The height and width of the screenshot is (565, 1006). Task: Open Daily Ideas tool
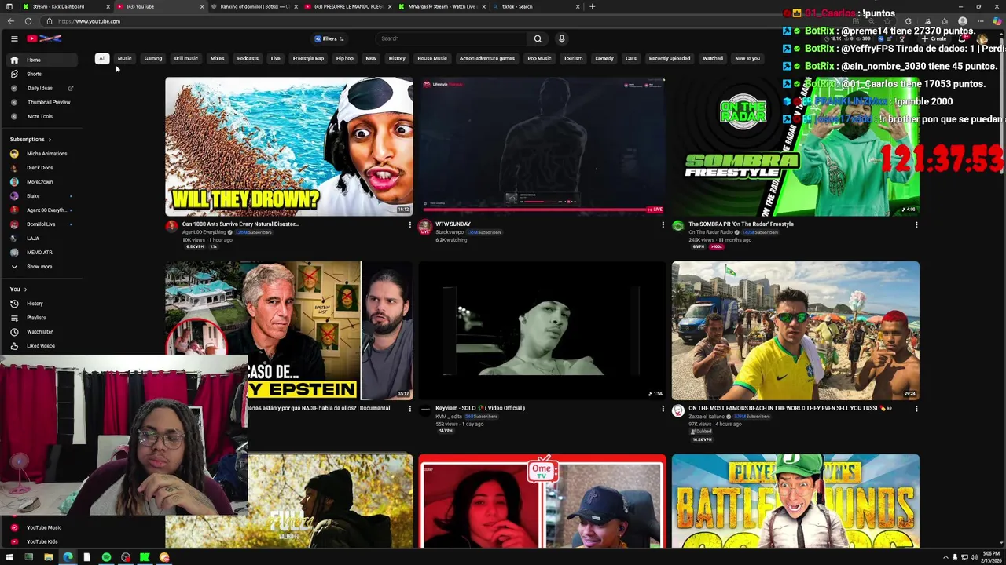pos(40,88)
